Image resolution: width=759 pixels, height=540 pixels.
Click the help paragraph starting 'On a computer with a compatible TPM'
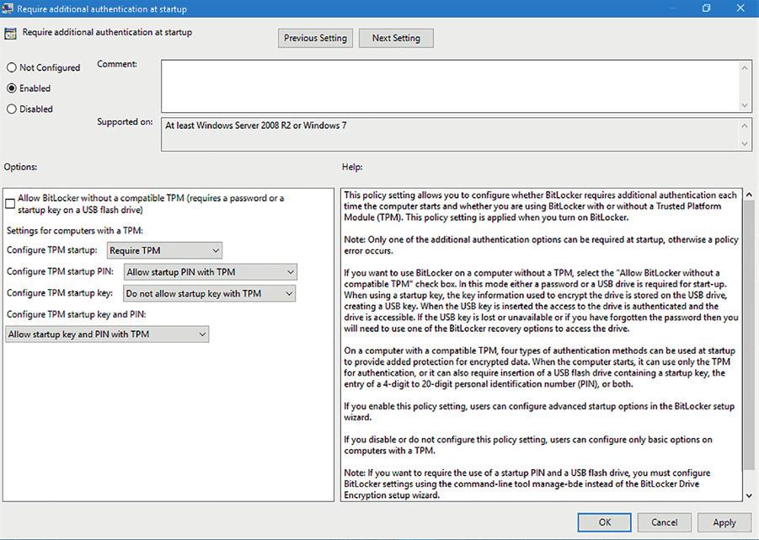click(540, 367)
